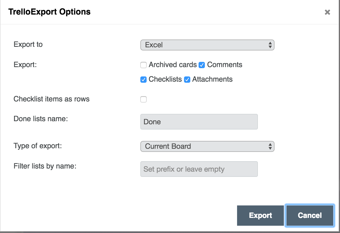
Task: Click the stepper arrows on the Excel selector
Action: click(x=271, y=45)
